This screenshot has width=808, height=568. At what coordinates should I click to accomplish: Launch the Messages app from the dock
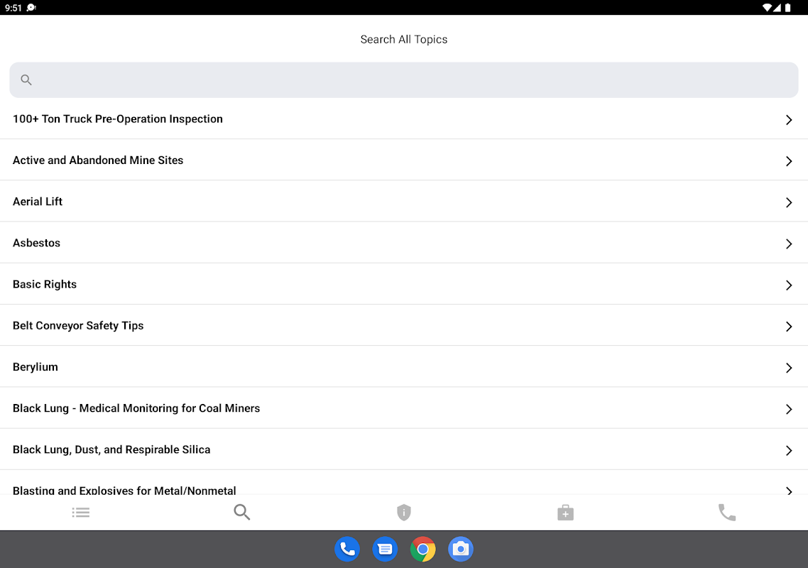(x=385, y=550)
